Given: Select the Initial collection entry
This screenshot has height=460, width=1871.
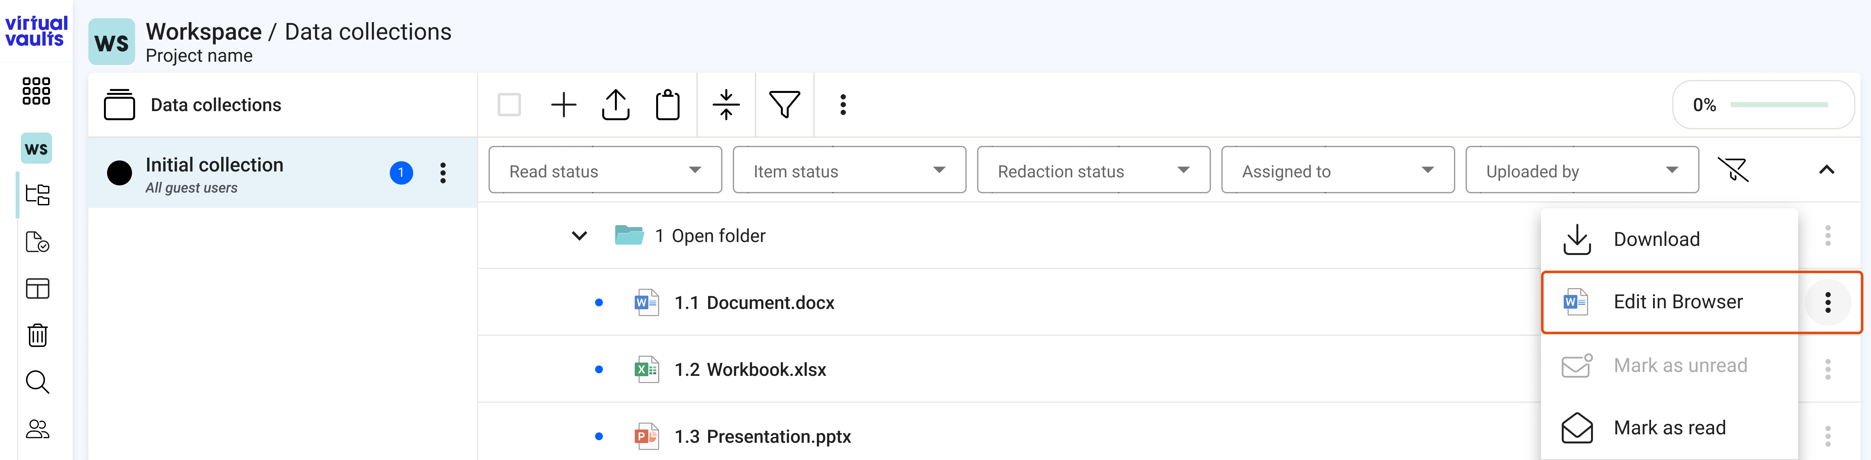Looking at the screenshot, I should coord(283,173).
